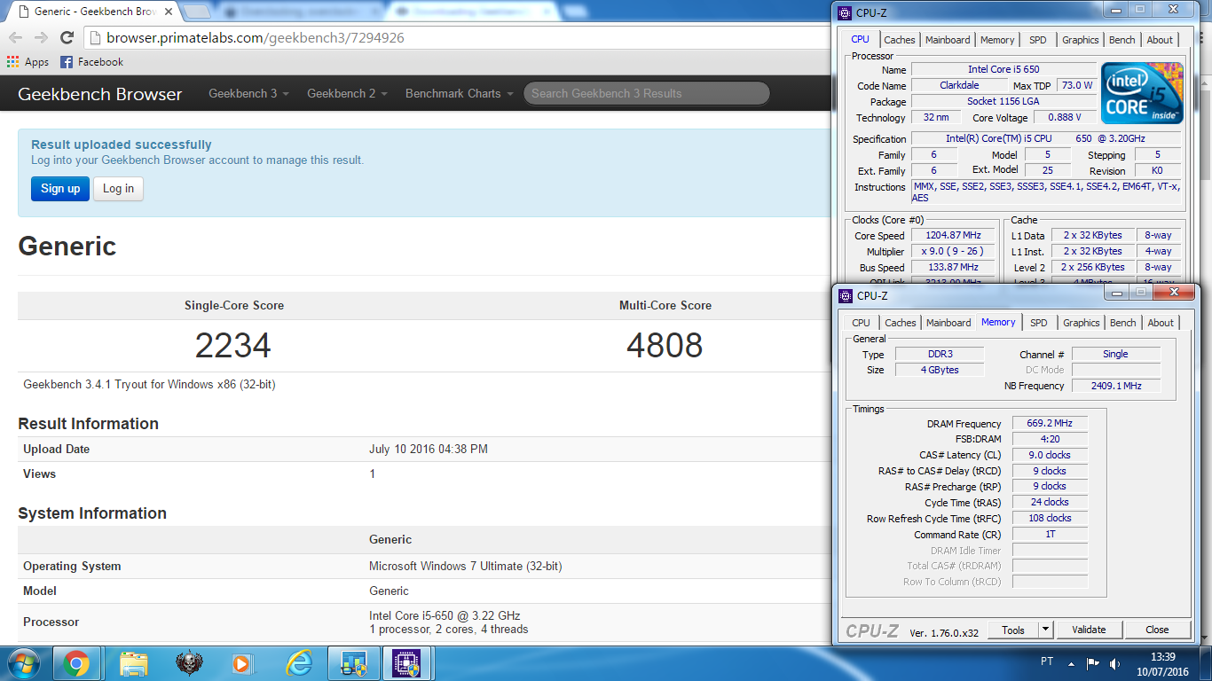Select the Graphics tab in CPU-Z processor window

point(1080,40)
